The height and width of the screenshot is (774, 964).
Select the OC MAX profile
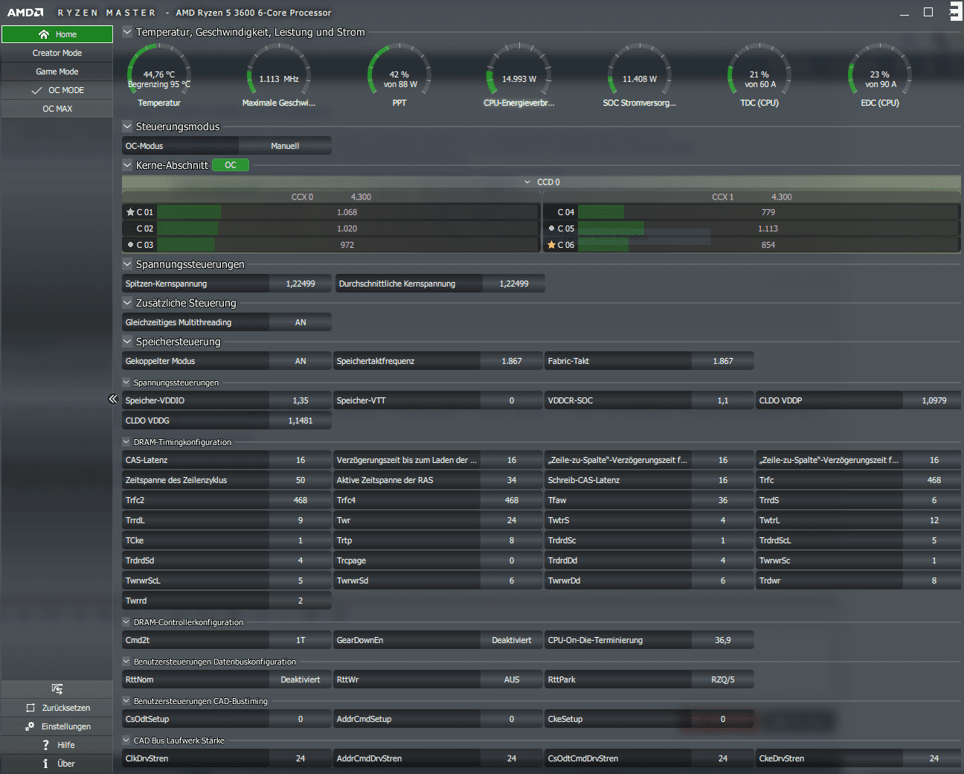[x=57, y=109]
